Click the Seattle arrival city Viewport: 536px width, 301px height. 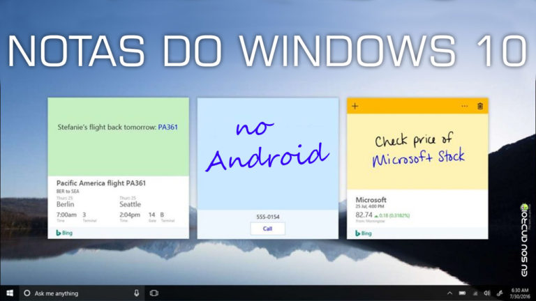[130, 204]
